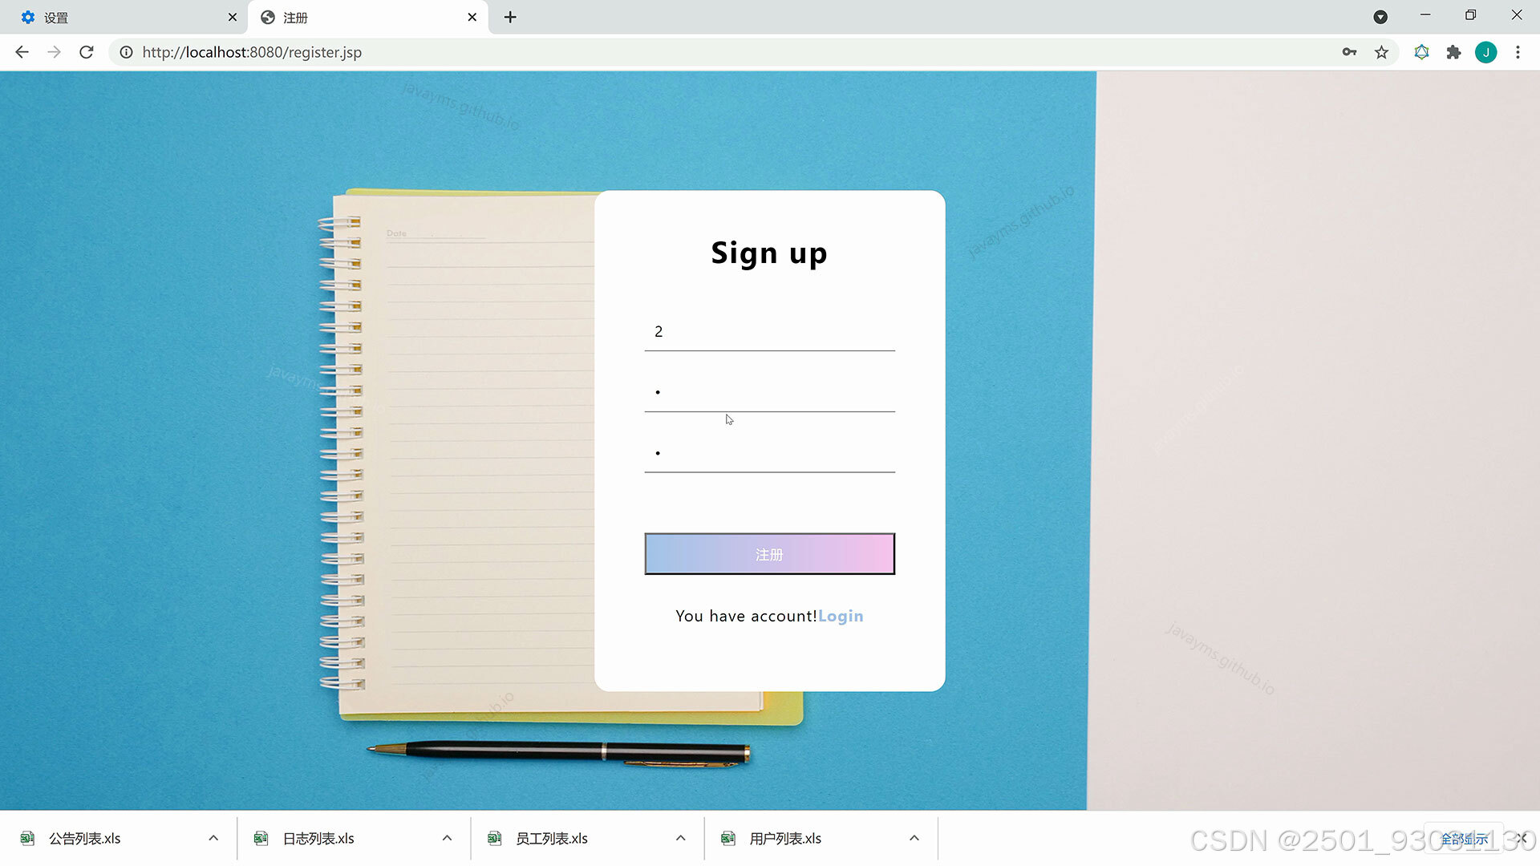Open downloaded 用户列表.xls file

785,838
